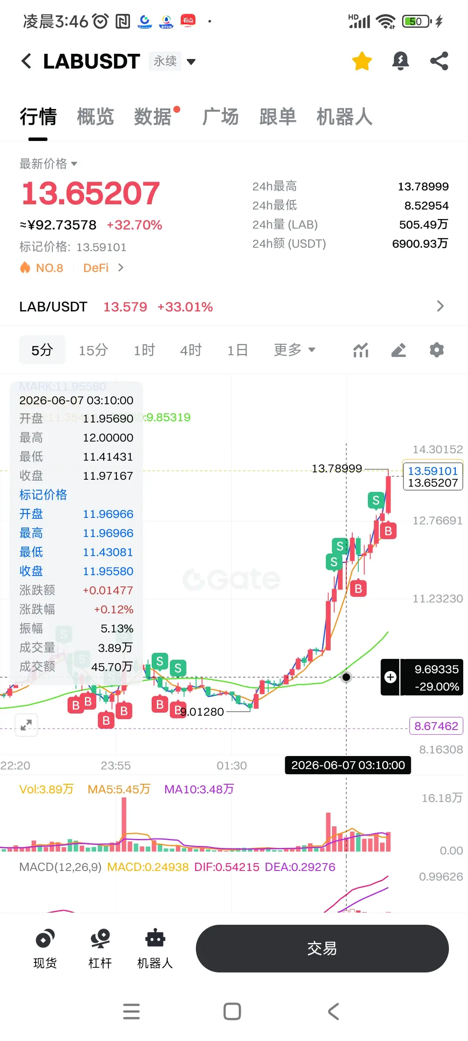Tap the LABUSDT pair title
Viewport: 468px width, 1041px height.
point(91,61)
